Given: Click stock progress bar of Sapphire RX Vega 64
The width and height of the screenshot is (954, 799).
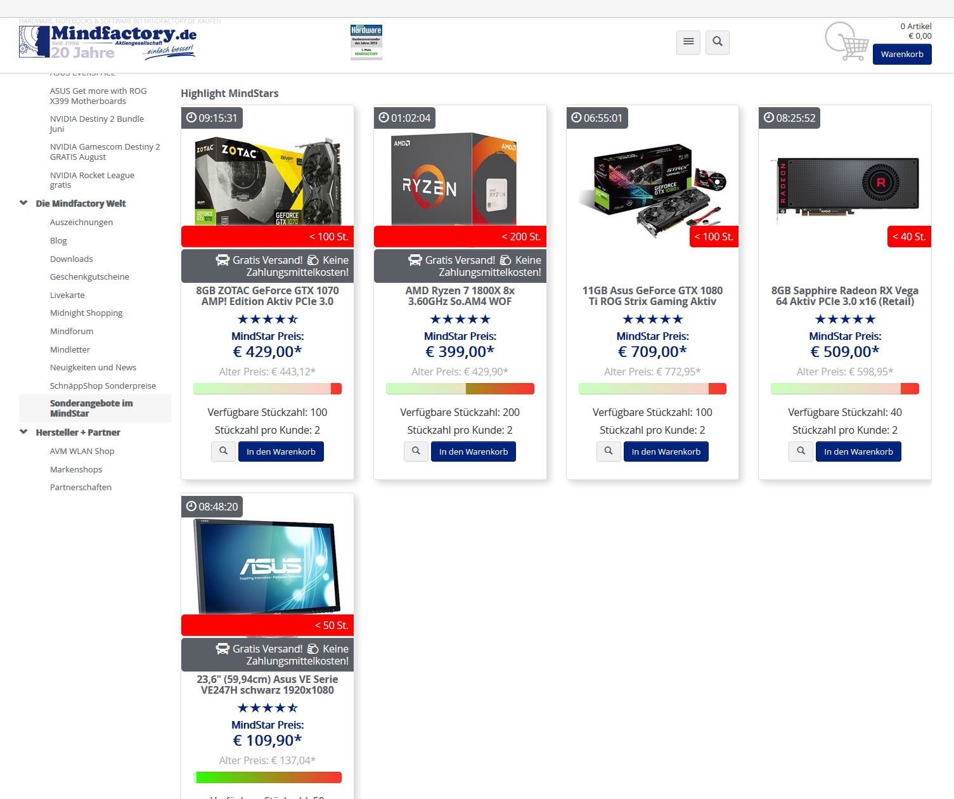Looking at the screenshot, I should click(x=845, y=389).
